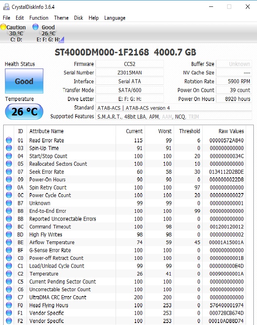Click status orb for End-to-End Error

[x=9, y=211]
